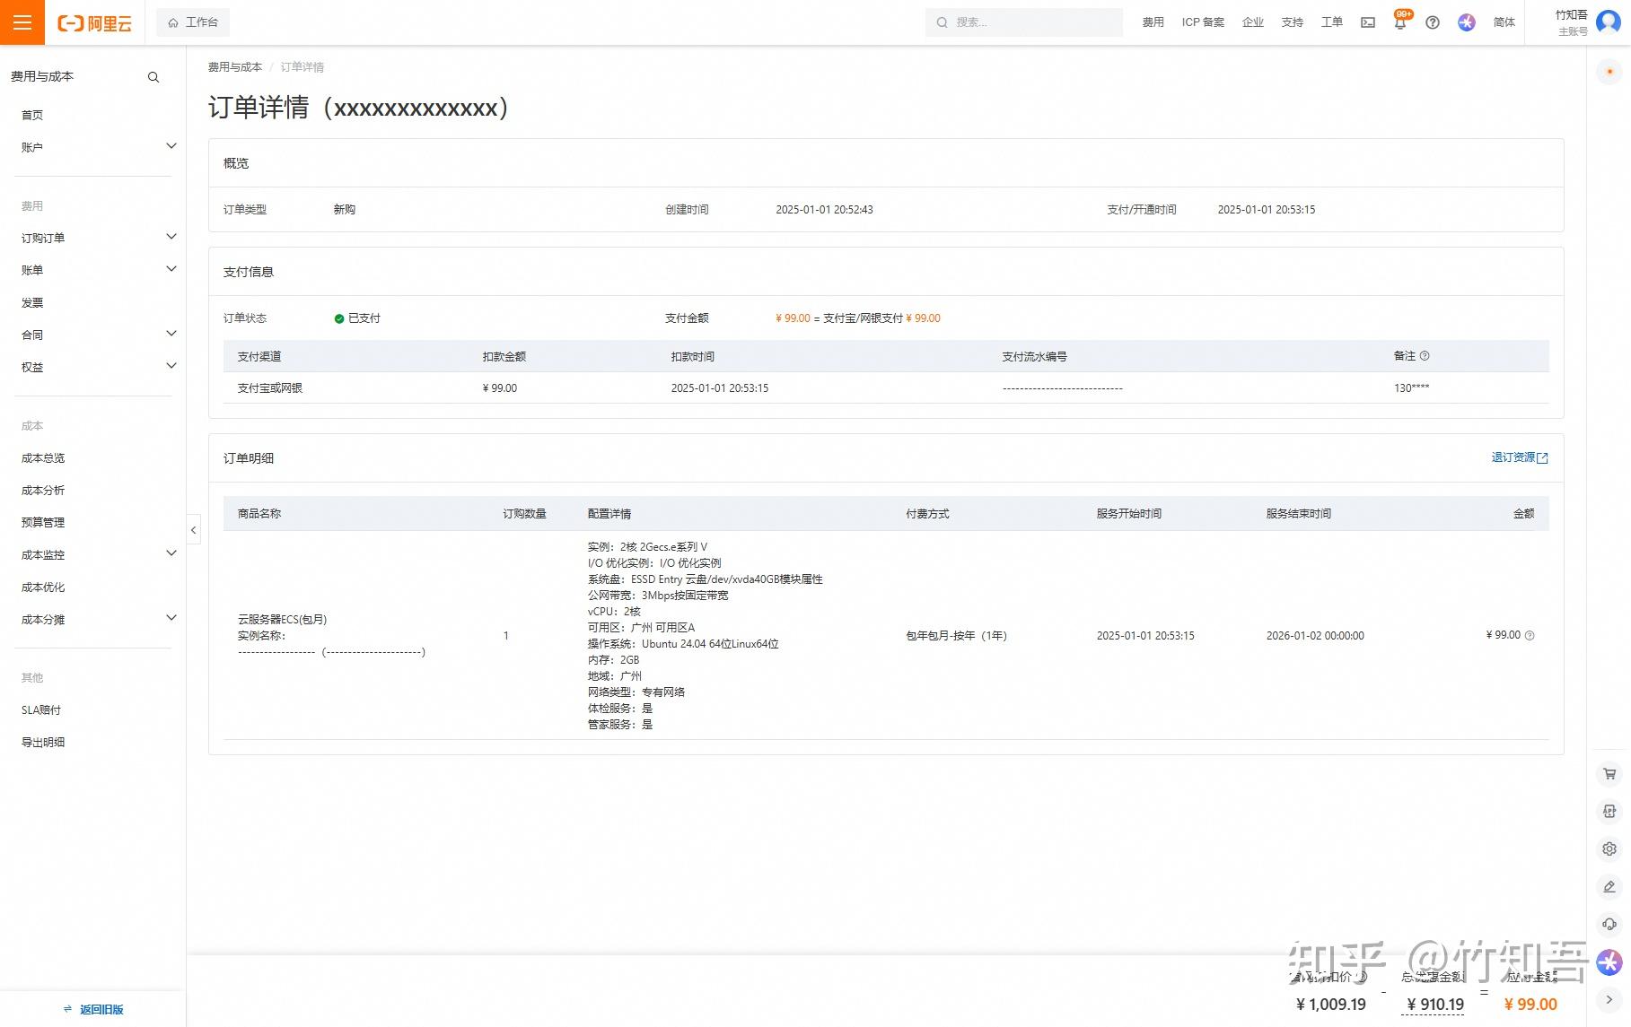Open the customer support headset icon
Screen dimensions: 1631x1027
click(1609, 924)
